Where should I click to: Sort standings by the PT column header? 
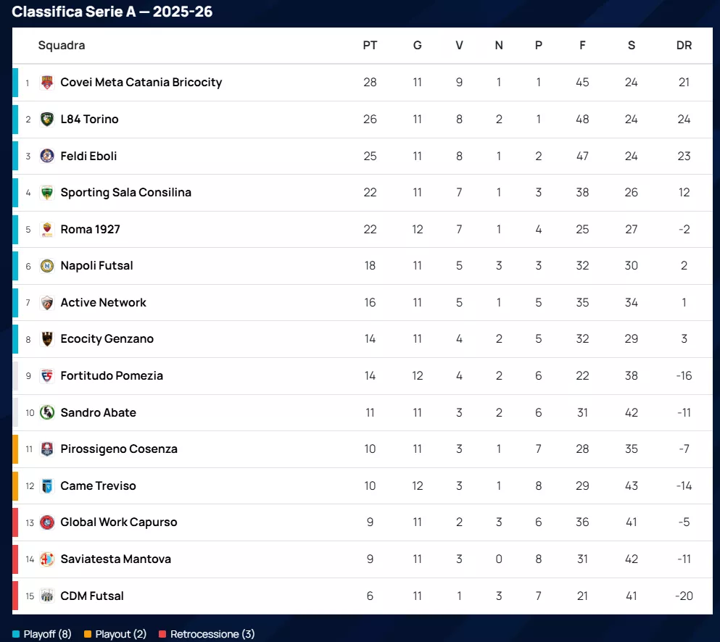[370, 46]
